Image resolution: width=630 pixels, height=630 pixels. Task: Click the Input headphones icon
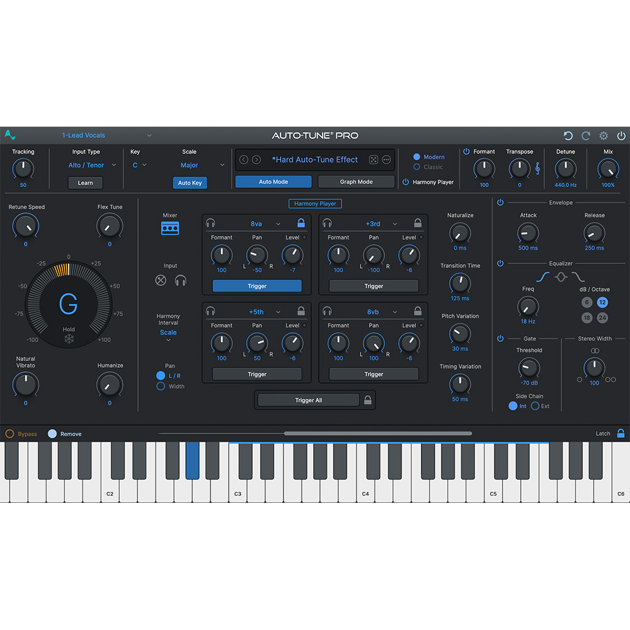180,280
